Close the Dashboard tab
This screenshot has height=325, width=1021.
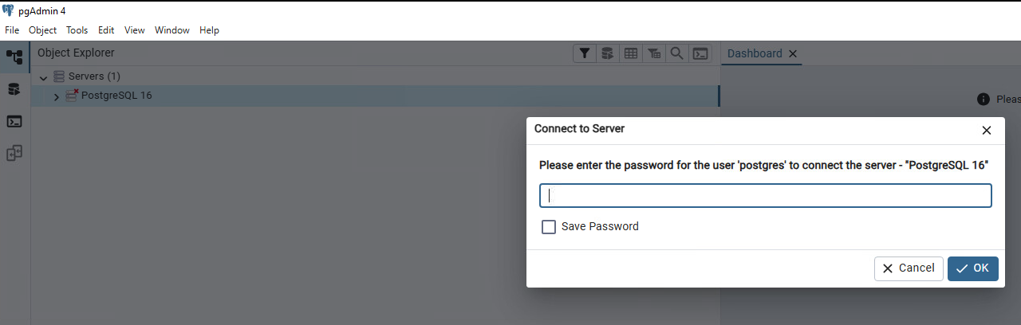click(792, 54)
